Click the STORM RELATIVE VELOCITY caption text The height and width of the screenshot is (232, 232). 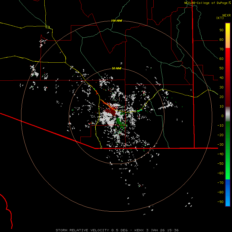click(x=82, y=230)
